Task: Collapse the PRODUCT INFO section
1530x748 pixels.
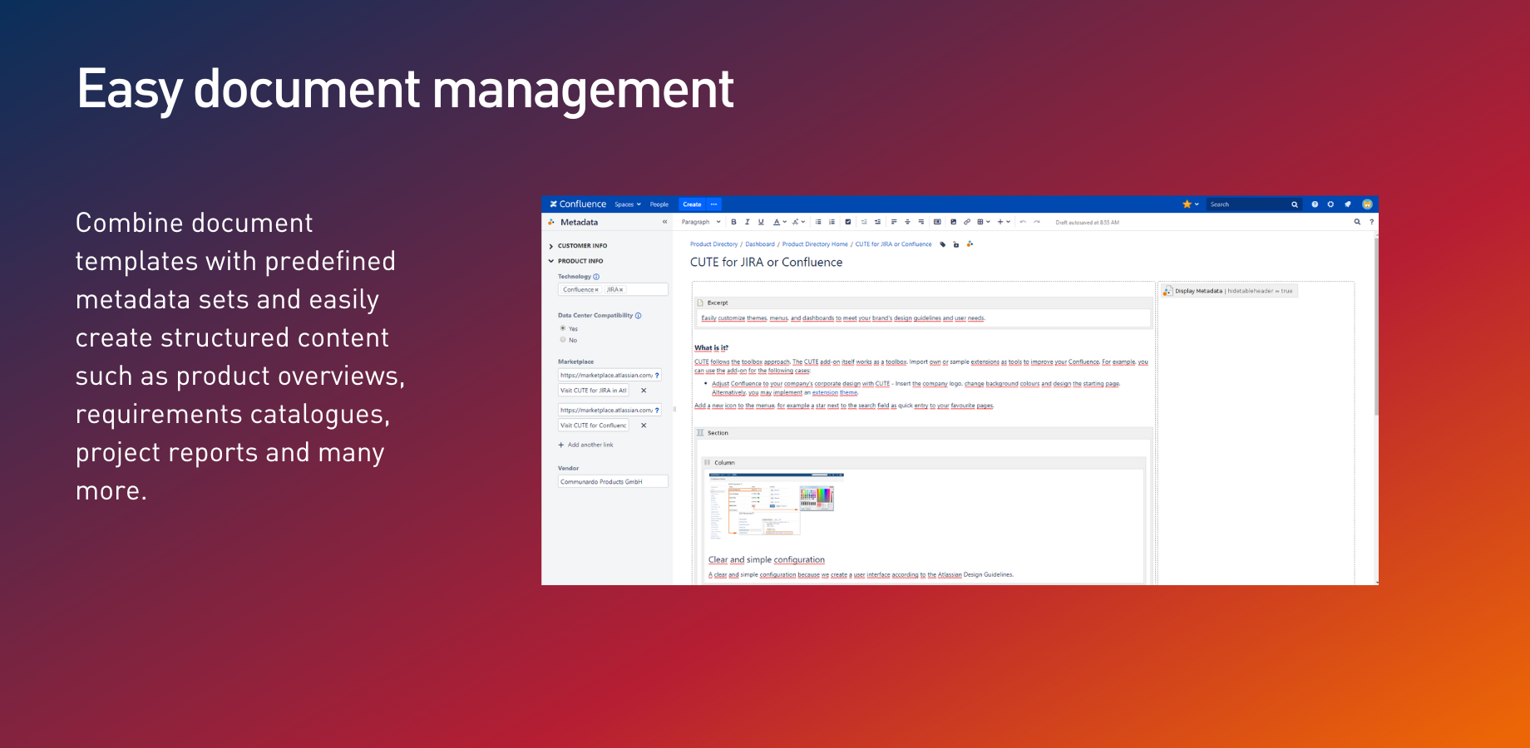Action: click(x=576, y=261)
